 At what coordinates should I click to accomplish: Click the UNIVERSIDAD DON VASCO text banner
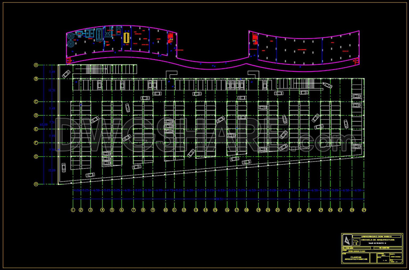[x=376, y=237]
